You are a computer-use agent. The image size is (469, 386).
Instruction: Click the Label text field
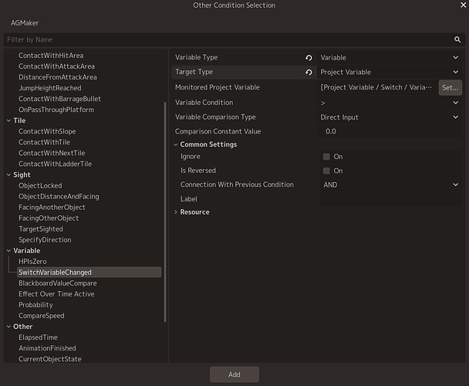click(390, 199)
